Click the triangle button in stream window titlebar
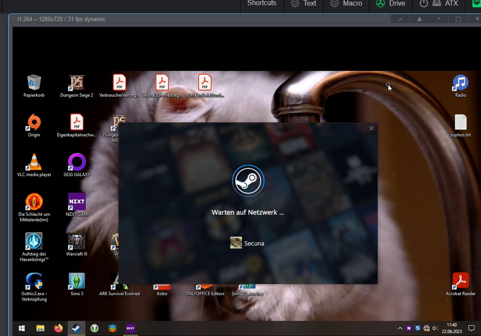 point(419,19)
